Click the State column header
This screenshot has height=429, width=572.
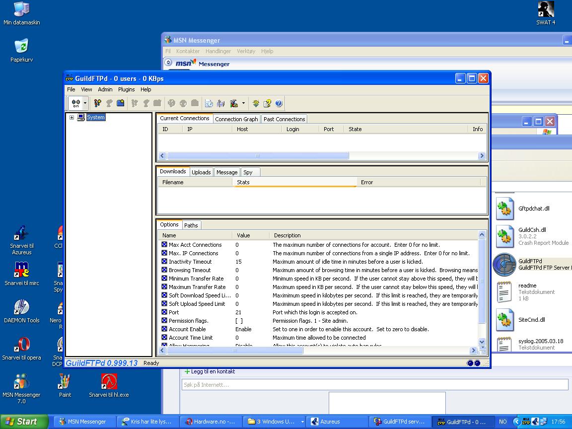pyautogui.click(x=406, y=129)
